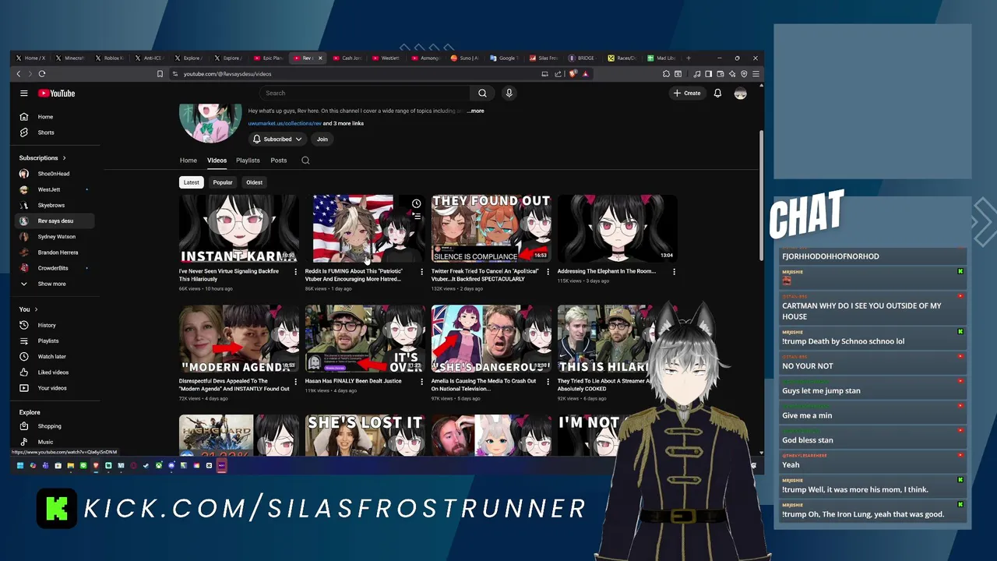997x561 pixels.
Task: Open Liked videos in the sidebar
Action: point(56,372)
